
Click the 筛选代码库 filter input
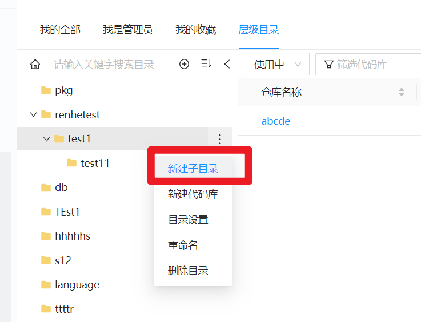pyautogui.click(x=368, y=64)
